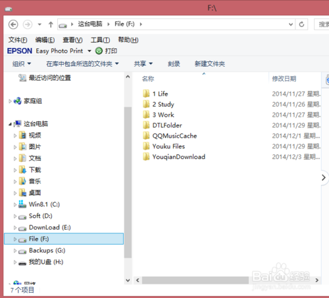This screenshot has height=298, width=329.
Task: Expand the 家庭组 tree node
Action: (10, 101)
